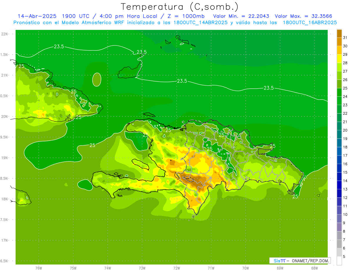Screen dimensions: 353x272
Task: Click the '22N' latitude axis label
Action: click(4, 34)
